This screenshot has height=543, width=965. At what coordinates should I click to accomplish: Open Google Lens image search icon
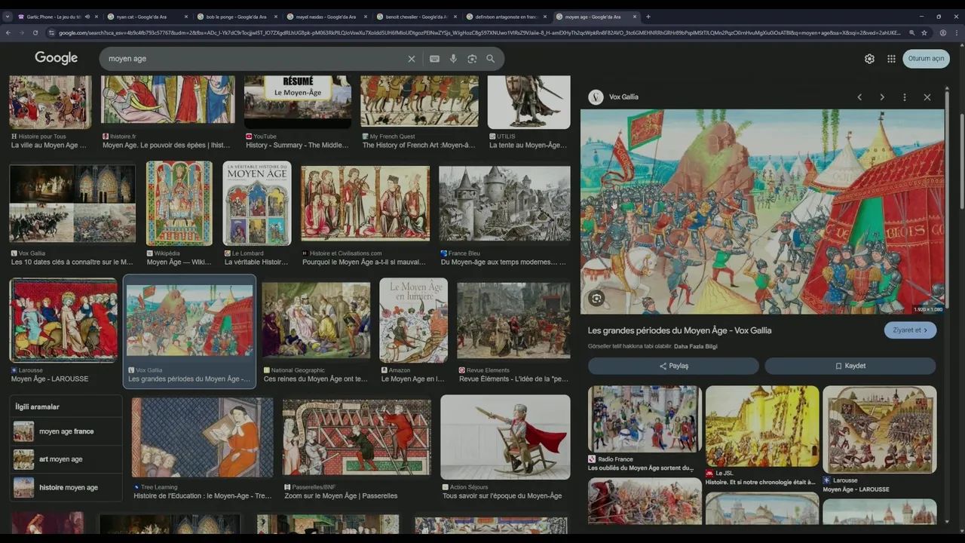(x=472, y=59)
